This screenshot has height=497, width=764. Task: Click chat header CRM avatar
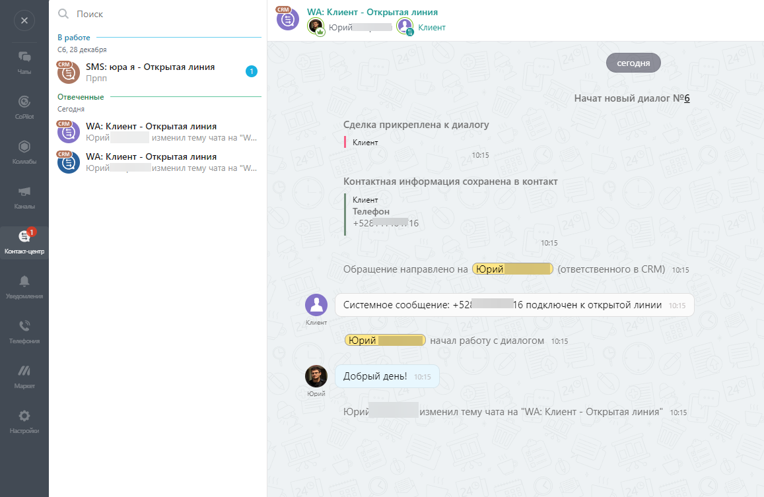point(287,19)
